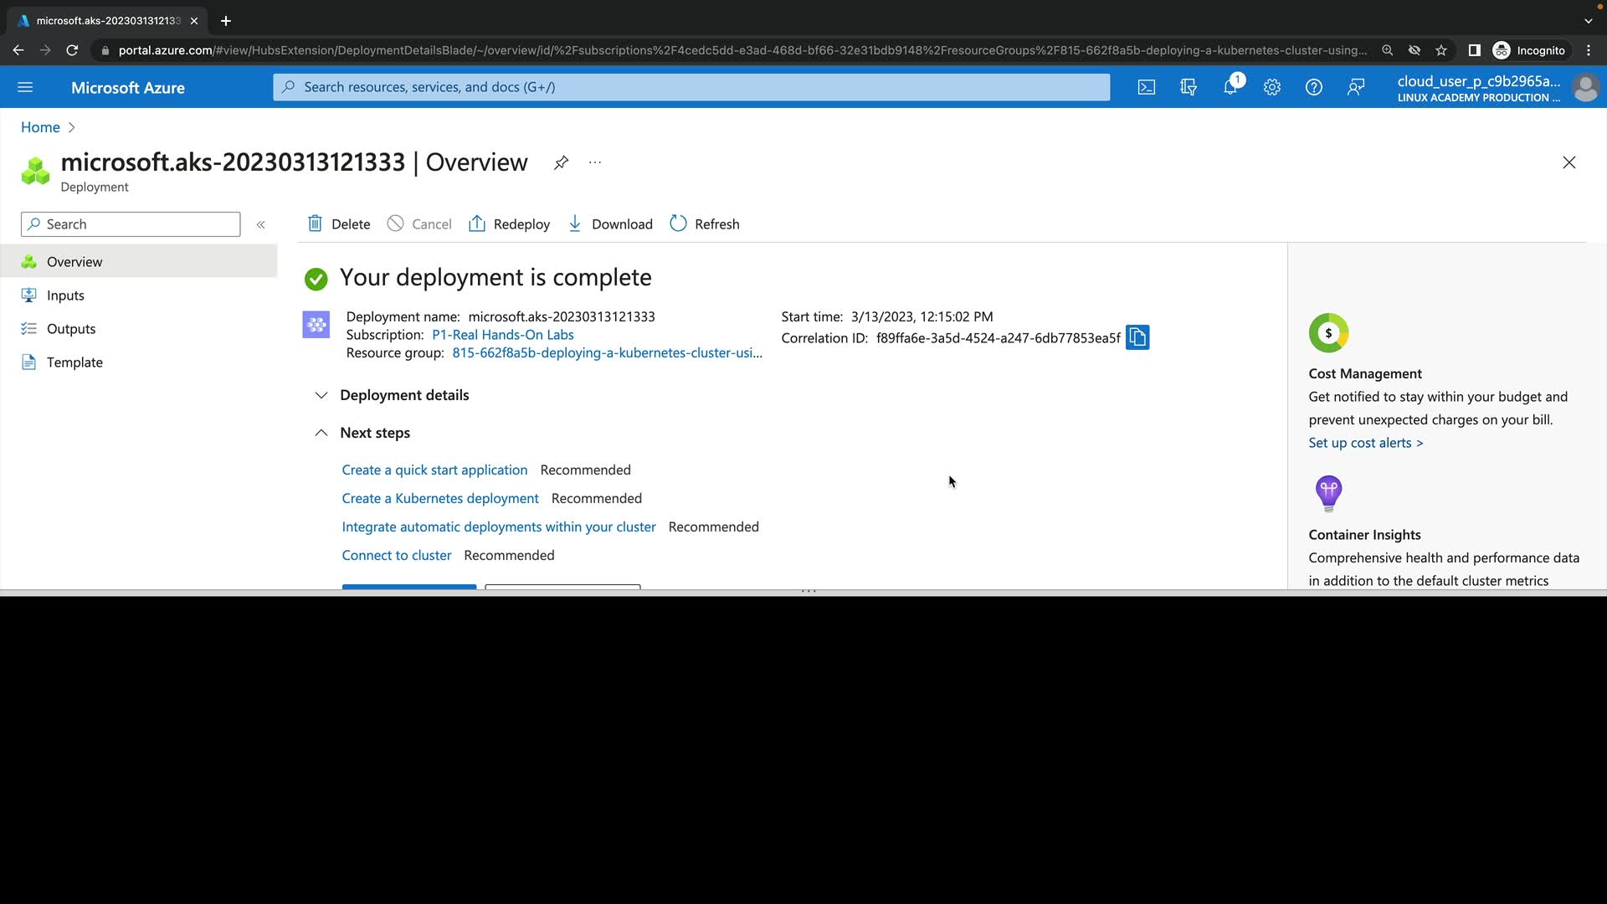Open the resource group link

(x=607, y=353)
